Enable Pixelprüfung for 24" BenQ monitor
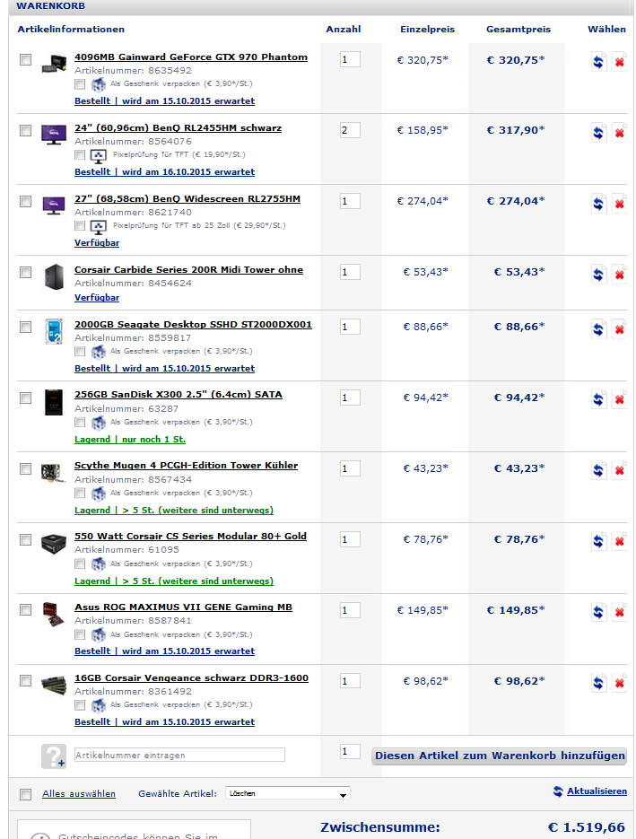Screen dimensions: 636x839 click(x=80, y=155)
